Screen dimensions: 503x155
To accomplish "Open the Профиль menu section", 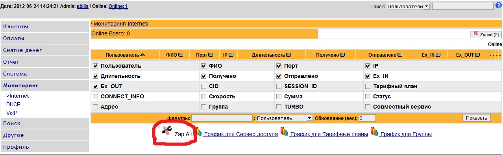I will pyautogui.click(x=45, y=147).
